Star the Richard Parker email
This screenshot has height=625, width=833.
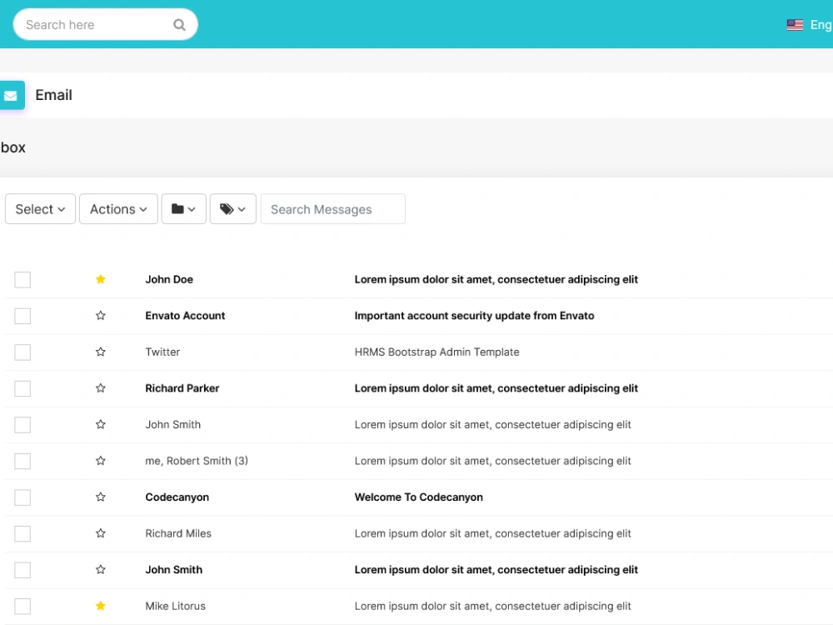(101, 388)
